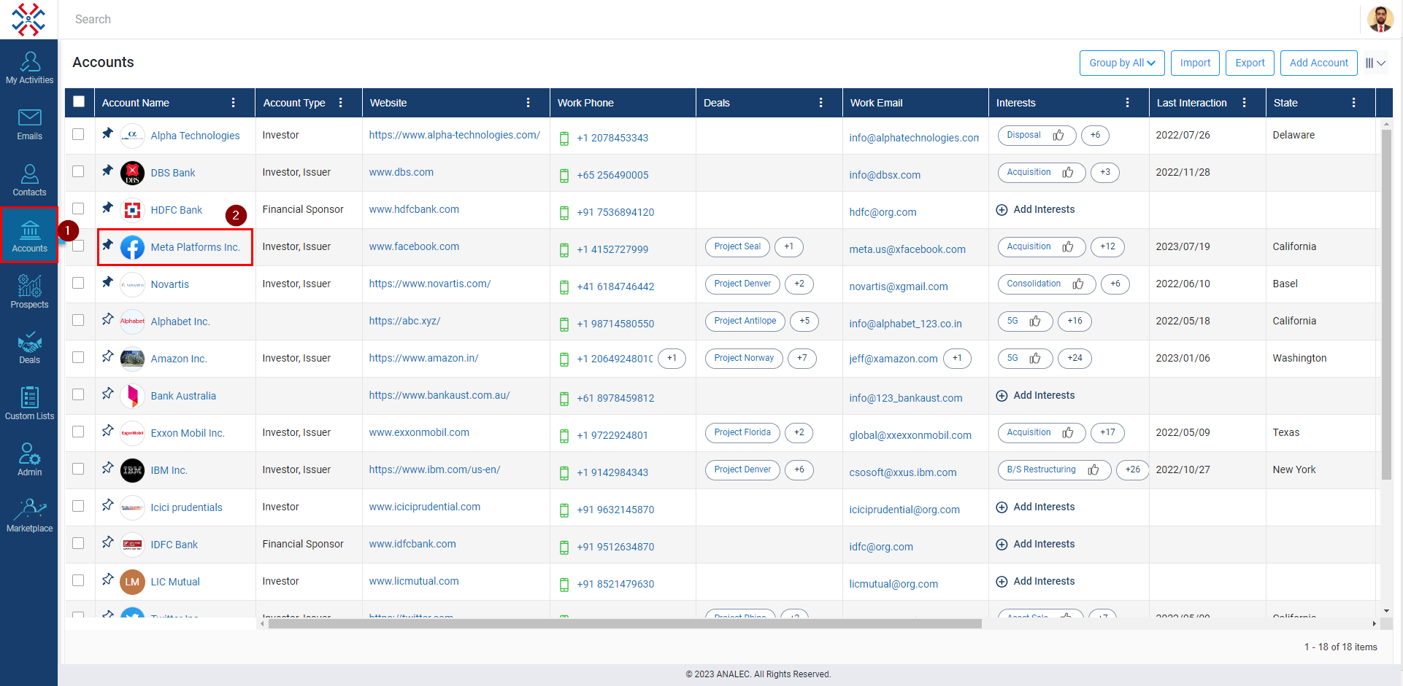Click phone icon for Alpha Technologies
The image size is (1403, 686).
564,139
